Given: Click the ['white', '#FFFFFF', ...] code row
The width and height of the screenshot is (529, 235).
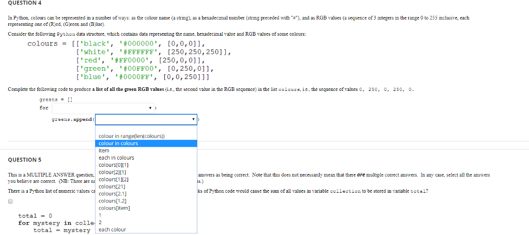Looking at the screenshot, I should tap(154, 53).
